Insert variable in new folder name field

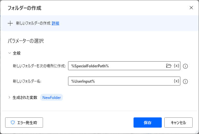click(x=177, y=81)
